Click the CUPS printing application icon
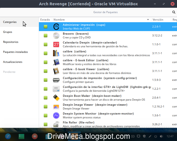177x141 pixels. pos(56,27)
